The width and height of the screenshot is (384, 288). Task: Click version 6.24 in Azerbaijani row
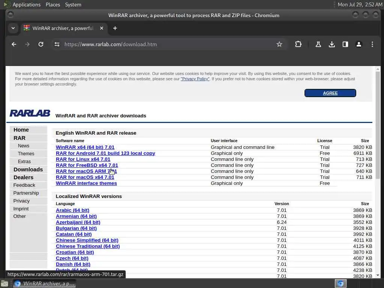282,222
